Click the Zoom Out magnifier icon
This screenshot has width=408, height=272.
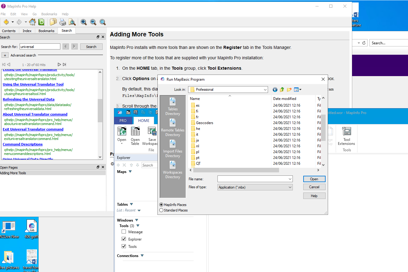[93, 22]
